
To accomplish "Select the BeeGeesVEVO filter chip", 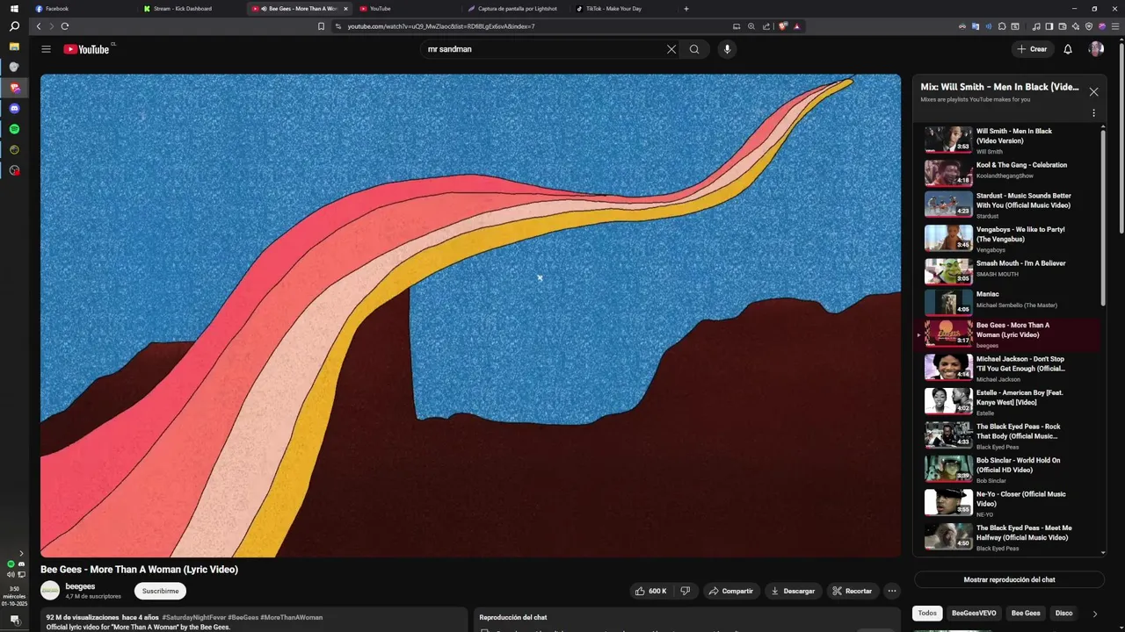I will [974, 613].
